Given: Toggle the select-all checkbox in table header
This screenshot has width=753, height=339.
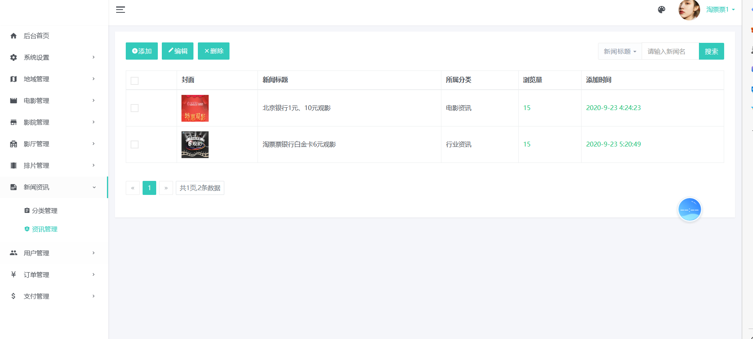Looking at the screenshot, I should [135, 81].
